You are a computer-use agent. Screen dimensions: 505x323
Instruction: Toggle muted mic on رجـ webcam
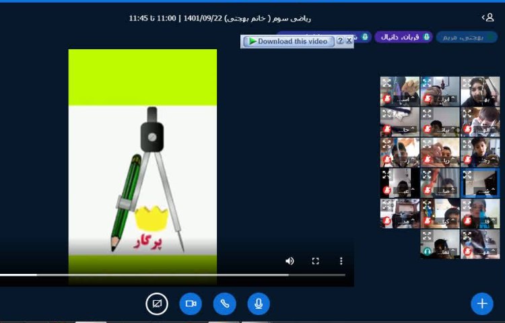pos(467,160)
